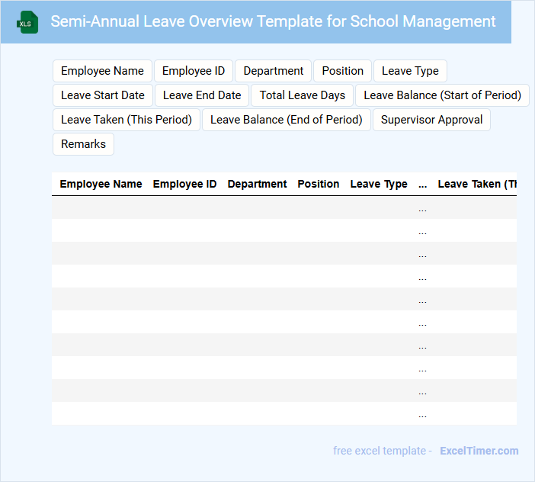Choose the Supervisor Approval tag
Image resolution: width=535 pixels, height=482 pixels.
[431, 120]
